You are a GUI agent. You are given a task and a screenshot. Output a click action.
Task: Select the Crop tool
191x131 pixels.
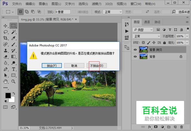[x=5, y=38]
